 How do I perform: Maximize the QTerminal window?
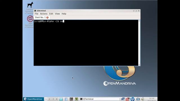point(136,11)
